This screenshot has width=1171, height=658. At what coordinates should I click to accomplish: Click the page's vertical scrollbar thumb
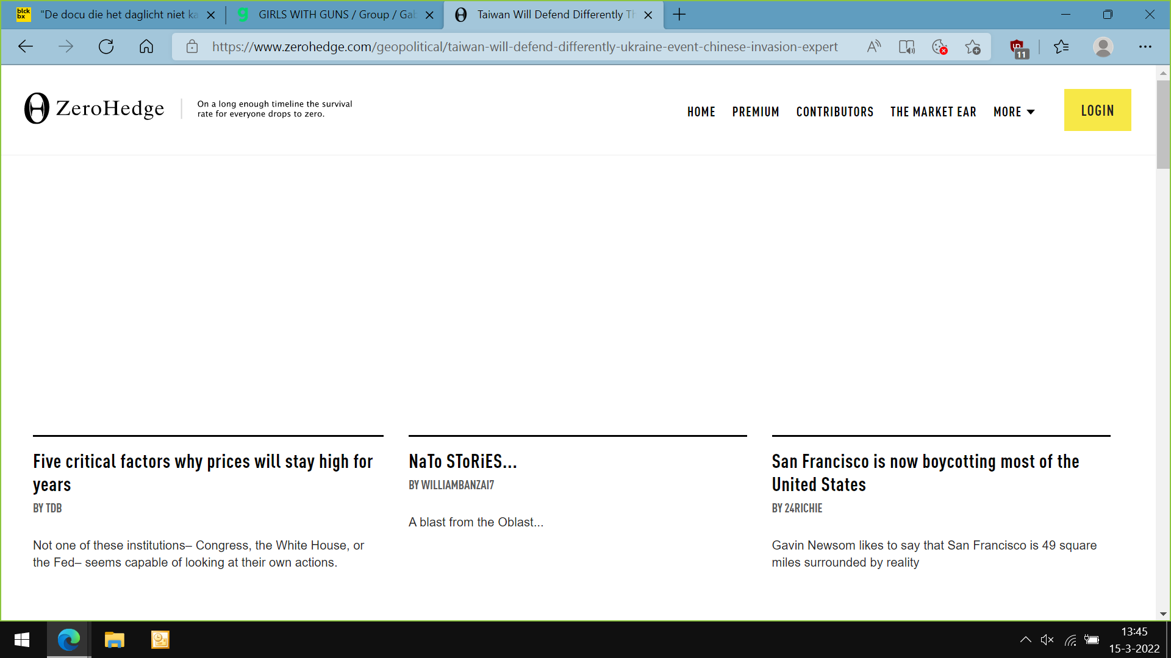(1162, 125)
